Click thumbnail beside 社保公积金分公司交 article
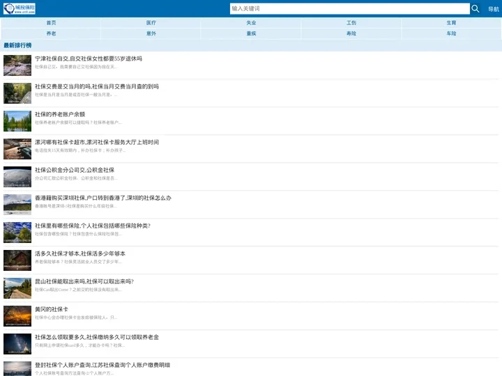 point(17,176)
